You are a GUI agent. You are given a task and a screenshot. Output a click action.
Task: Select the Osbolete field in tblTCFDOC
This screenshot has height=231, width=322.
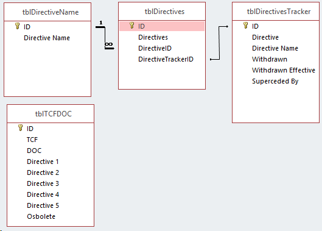41,216
